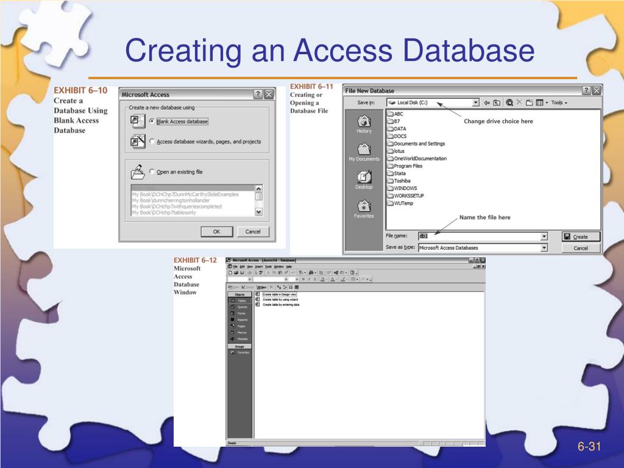
Task: Click the database wizard icon
Action: tap(138, 141)
